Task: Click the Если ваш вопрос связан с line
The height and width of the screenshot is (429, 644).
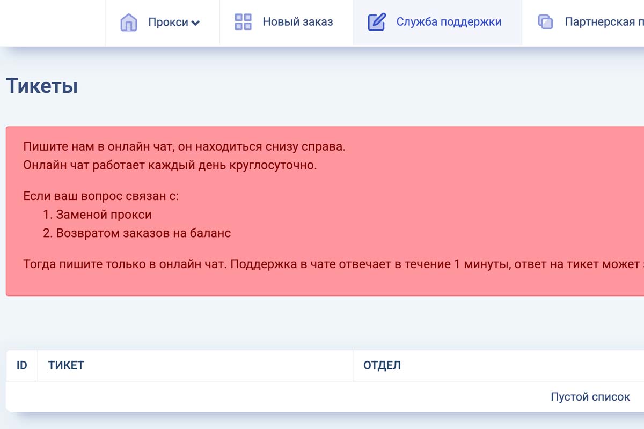Action: click(x=101, y=196)
